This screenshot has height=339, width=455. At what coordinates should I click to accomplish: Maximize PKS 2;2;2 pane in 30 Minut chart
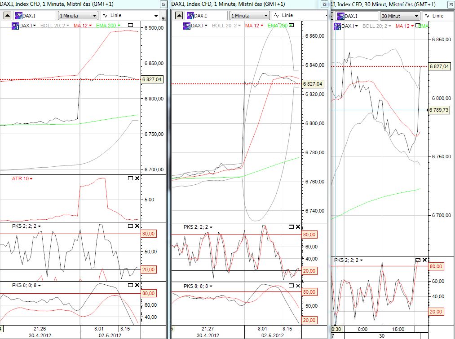pos(418,260)
